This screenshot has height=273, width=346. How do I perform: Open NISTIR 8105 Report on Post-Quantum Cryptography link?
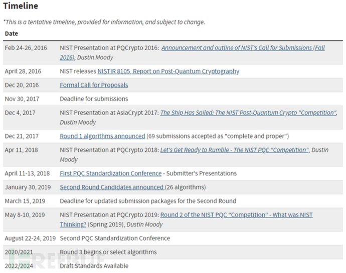click(168, 71)
